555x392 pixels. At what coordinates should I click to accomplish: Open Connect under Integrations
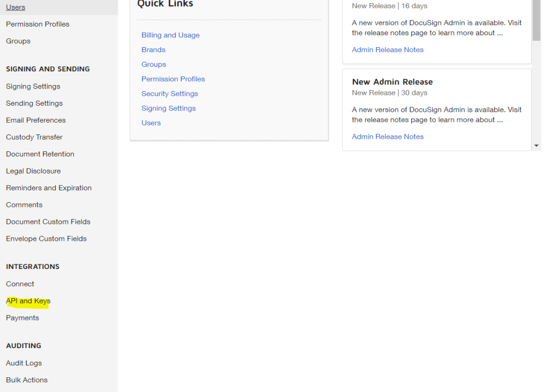point(20,284)
